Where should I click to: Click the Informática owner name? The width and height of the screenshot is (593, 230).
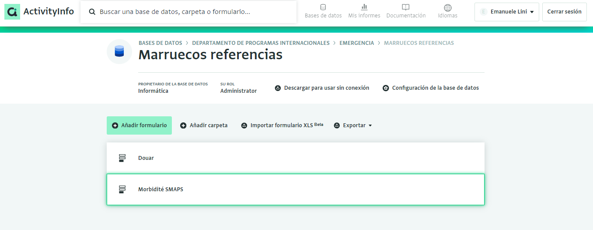click(153, 91)
